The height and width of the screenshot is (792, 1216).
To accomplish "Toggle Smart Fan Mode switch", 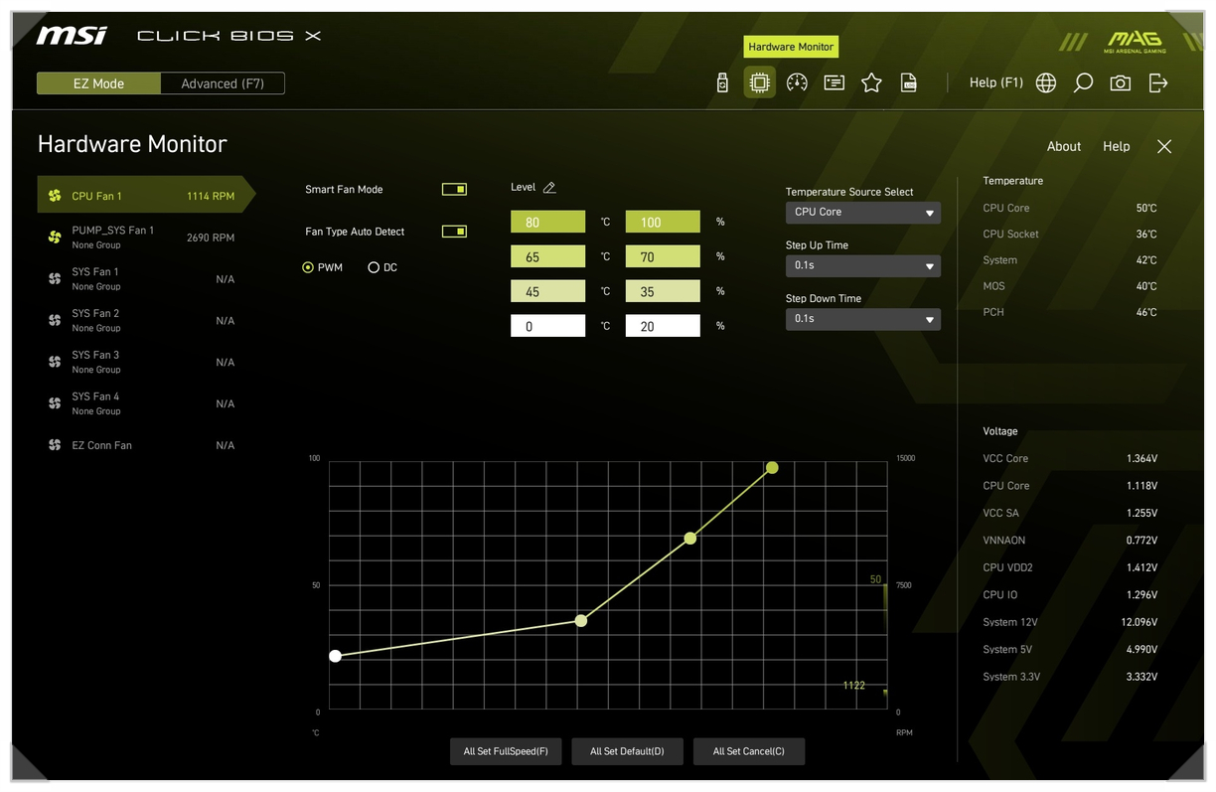I will pyautogui.click(x=454, y=189).
